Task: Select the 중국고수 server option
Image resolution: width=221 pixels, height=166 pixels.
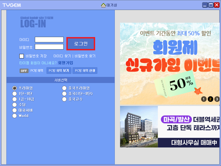Action: point(64,99)
